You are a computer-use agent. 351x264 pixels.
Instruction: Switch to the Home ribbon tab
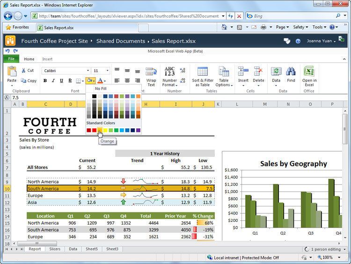(x=29, y=59)
